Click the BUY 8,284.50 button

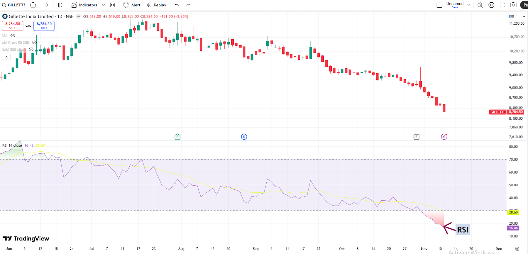(44, 25)
